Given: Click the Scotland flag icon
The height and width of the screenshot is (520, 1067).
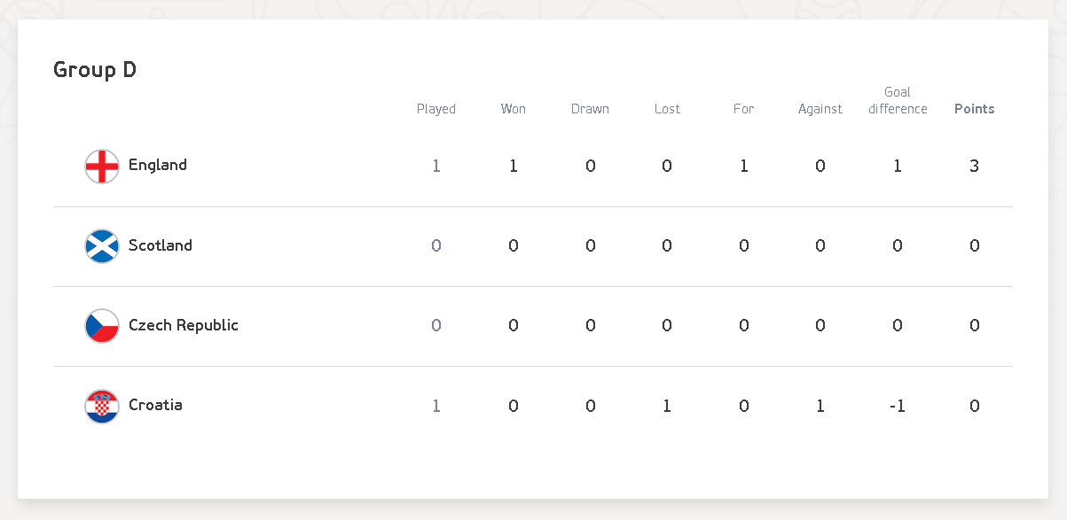Looking at the screenshot, I should tap(102, 246).
